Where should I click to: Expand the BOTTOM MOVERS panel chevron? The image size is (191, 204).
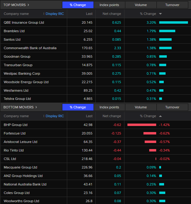(x=36, y=107)
